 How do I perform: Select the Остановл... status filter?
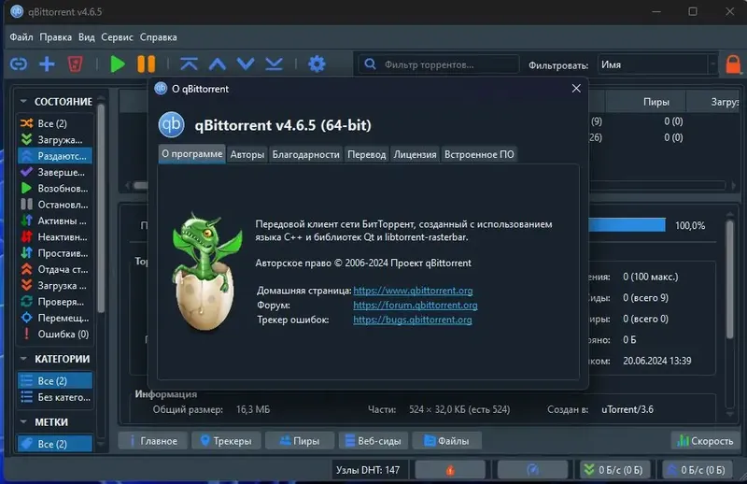(x=55, y=205)
